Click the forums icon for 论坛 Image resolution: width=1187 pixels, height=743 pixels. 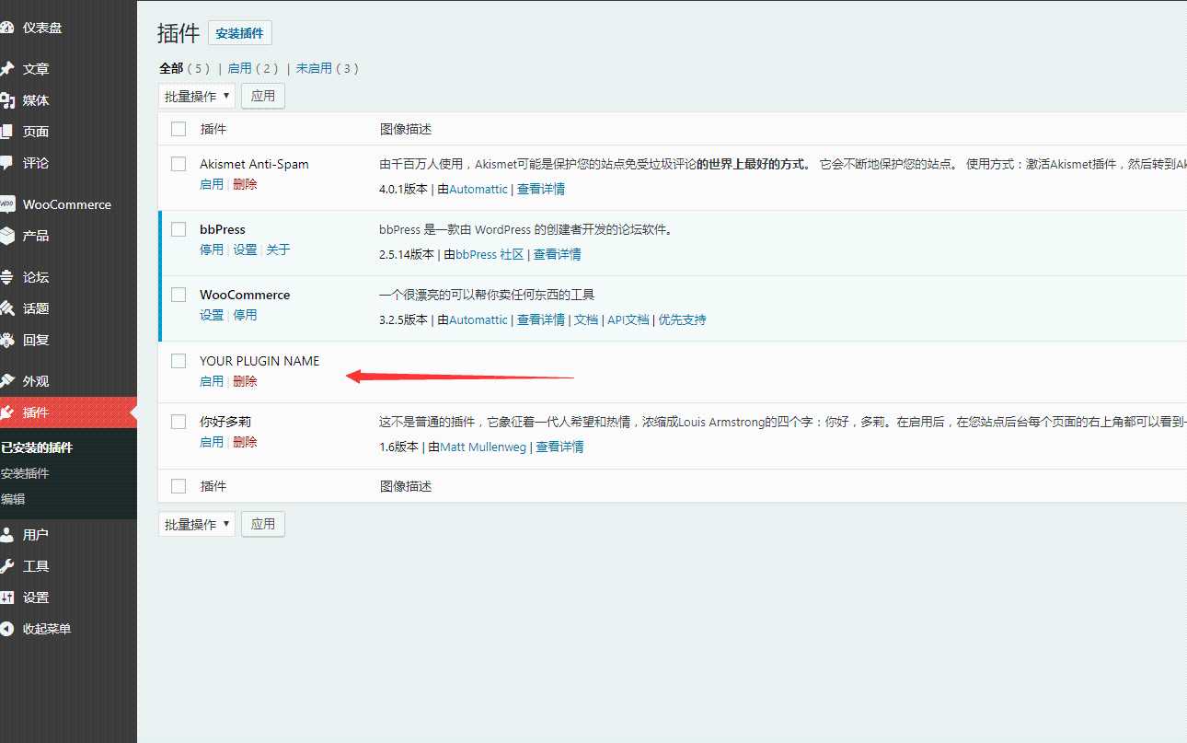coord(6,277)
